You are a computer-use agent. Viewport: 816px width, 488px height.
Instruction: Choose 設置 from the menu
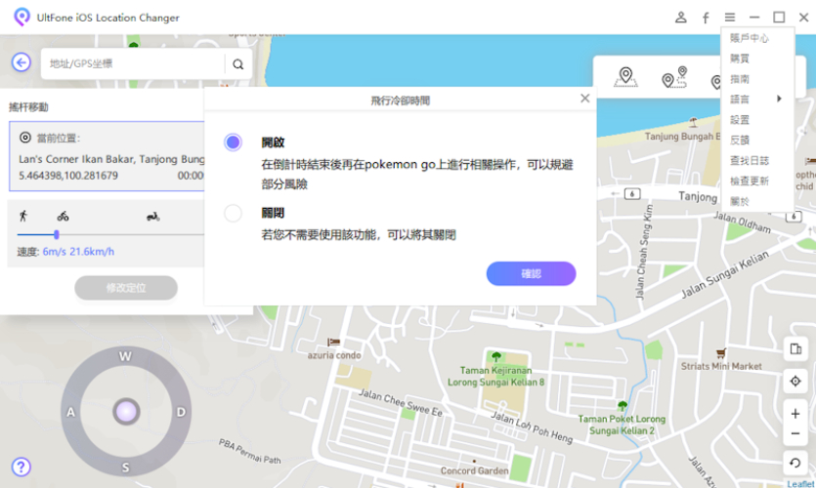click(x=741, y=119)
